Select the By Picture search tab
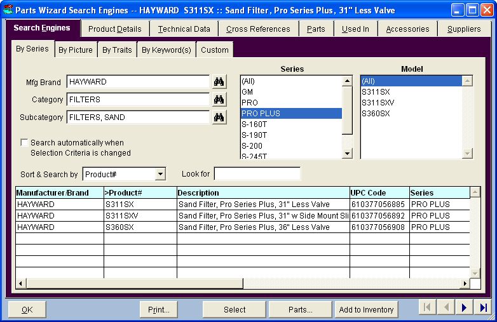The width and height of the screenshot is (497, 322). click(76, 50)
